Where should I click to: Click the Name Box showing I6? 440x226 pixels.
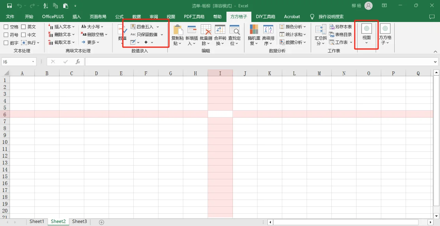[19, 62]
